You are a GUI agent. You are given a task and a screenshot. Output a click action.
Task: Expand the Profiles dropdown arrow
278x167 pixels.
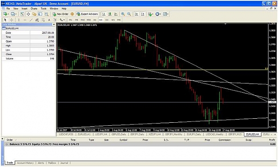click(x=16, y=14)
